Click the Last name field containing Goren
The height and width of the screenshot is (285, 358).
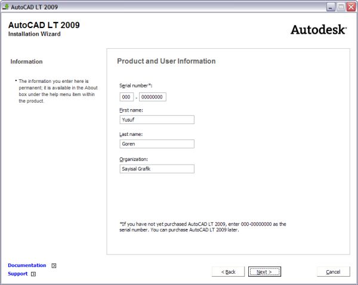pos(157,144)
